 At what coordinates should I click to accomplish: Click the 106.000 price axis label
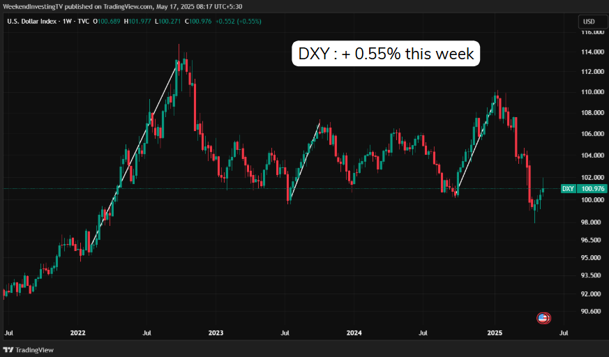coord(592,134)
